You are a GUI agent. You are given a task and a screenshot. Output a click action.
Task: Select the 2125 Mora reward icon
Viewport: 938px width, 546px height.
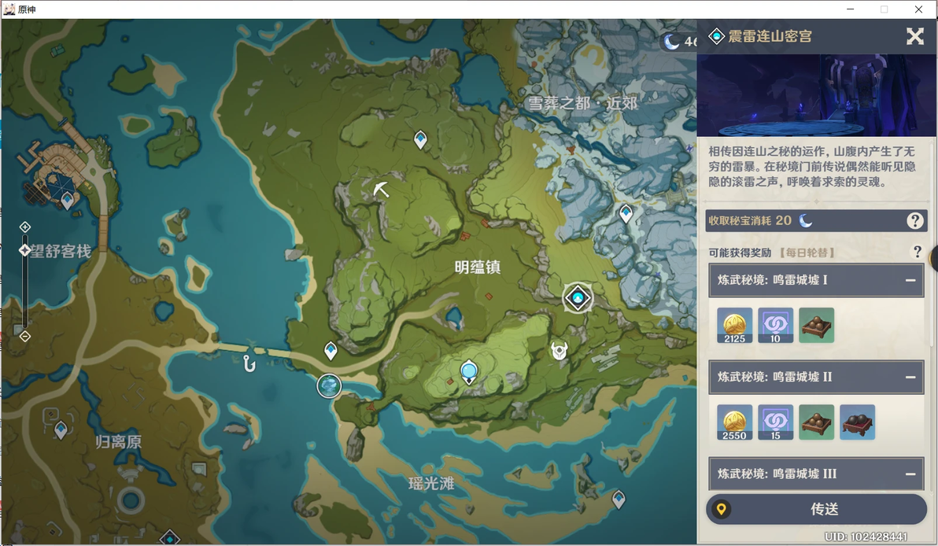735,326
